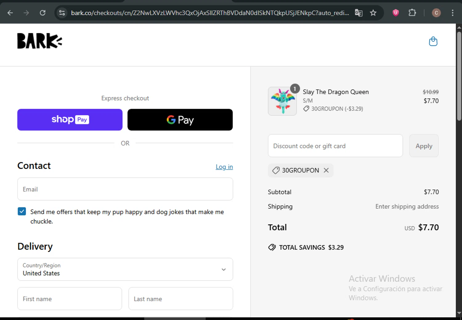Click the Log in link
This screenshot has width=462, height=320.
point(224,167)
